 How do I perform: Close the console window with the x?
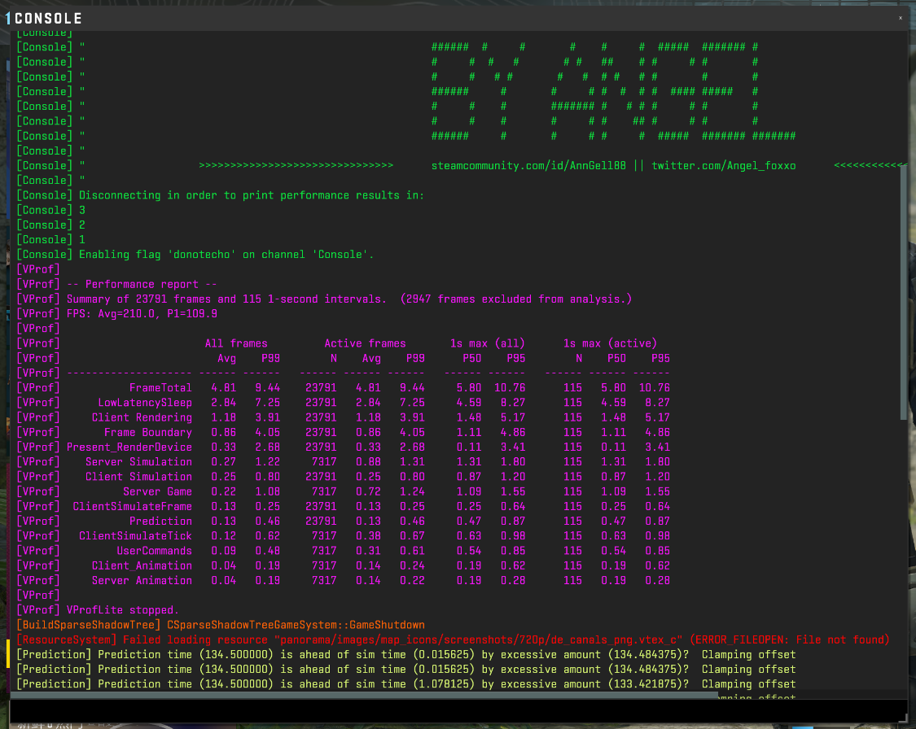tap(901, 18)
